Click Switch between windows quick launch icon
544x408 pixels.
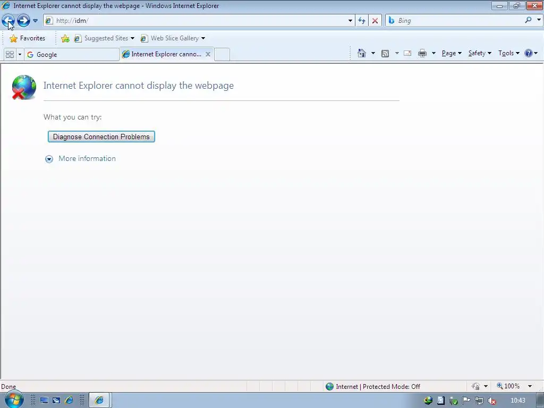(x=56, y=401)
